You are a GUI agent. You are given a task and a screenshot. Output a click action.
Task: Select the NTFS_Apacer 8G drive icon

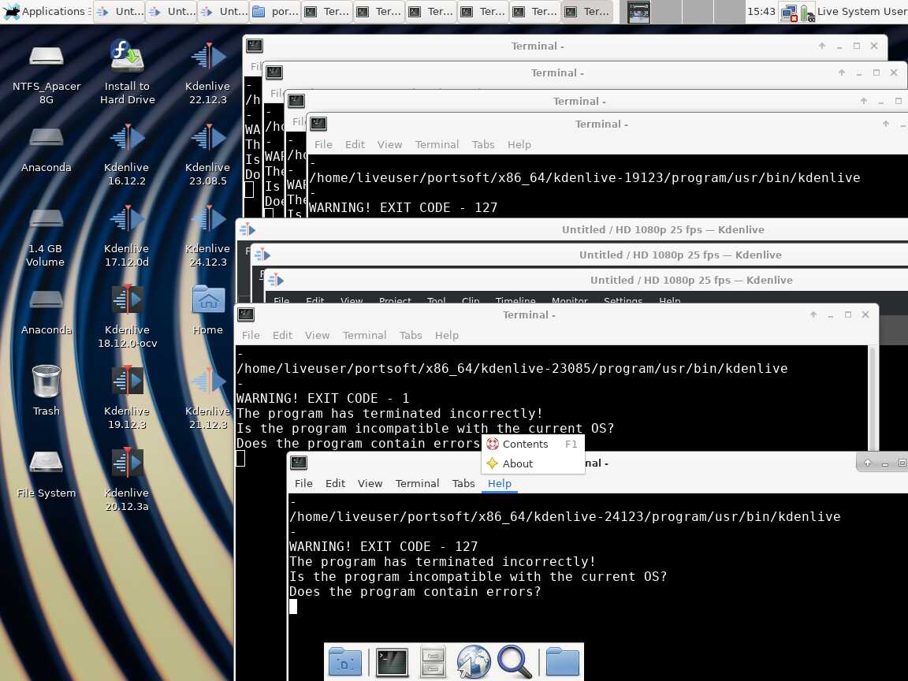tap(47, 57)
